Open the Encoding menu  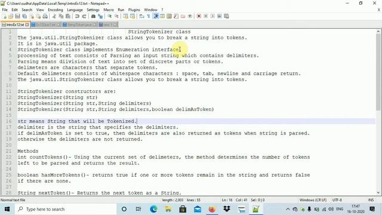coord(56,10)
